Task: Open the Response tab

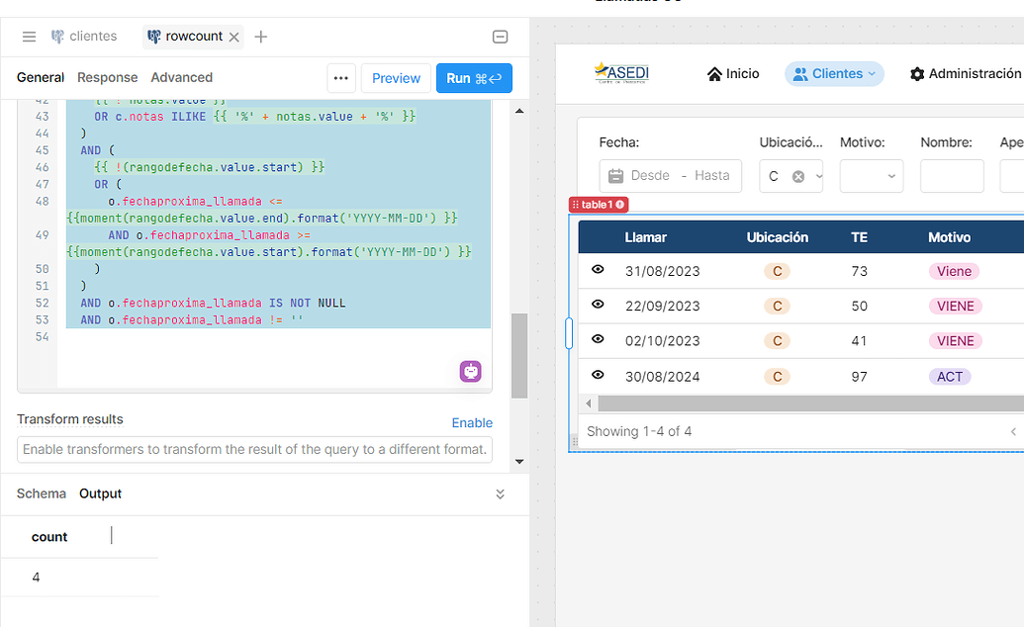Action: 107,78
